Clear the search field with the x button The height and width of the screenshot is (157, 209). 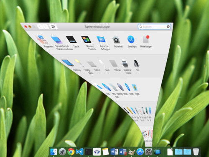[x=168, y=26]
